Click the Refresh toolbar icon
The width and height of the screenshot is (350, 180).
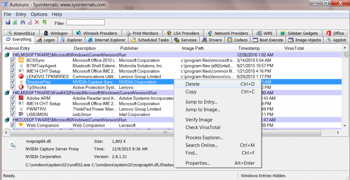pos(15,22)
